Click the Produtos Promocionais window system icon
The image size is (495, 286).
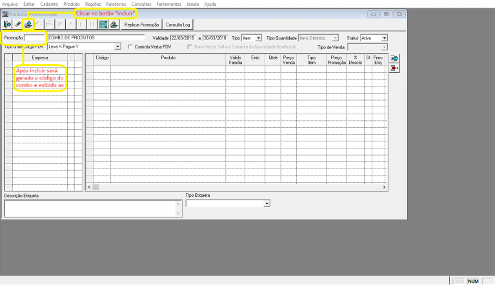coord(5,14)
